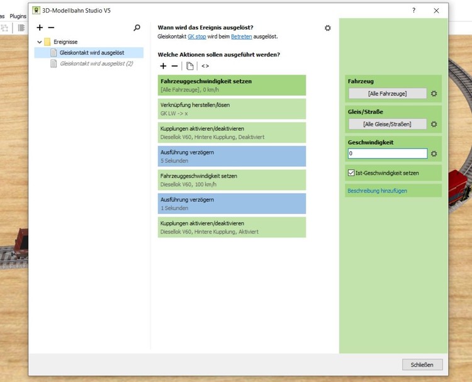Select event Gleiskontakt wird ausgelöst (2)

click(x=89, y=64)
